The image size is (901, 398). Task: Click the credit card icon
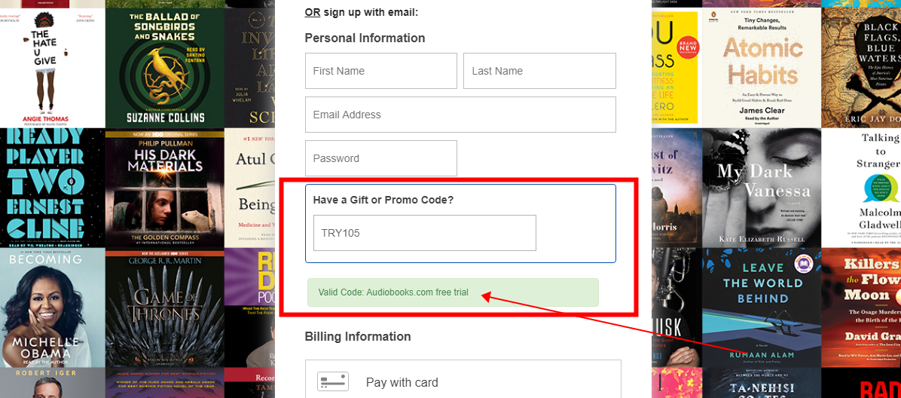[332, 381]
